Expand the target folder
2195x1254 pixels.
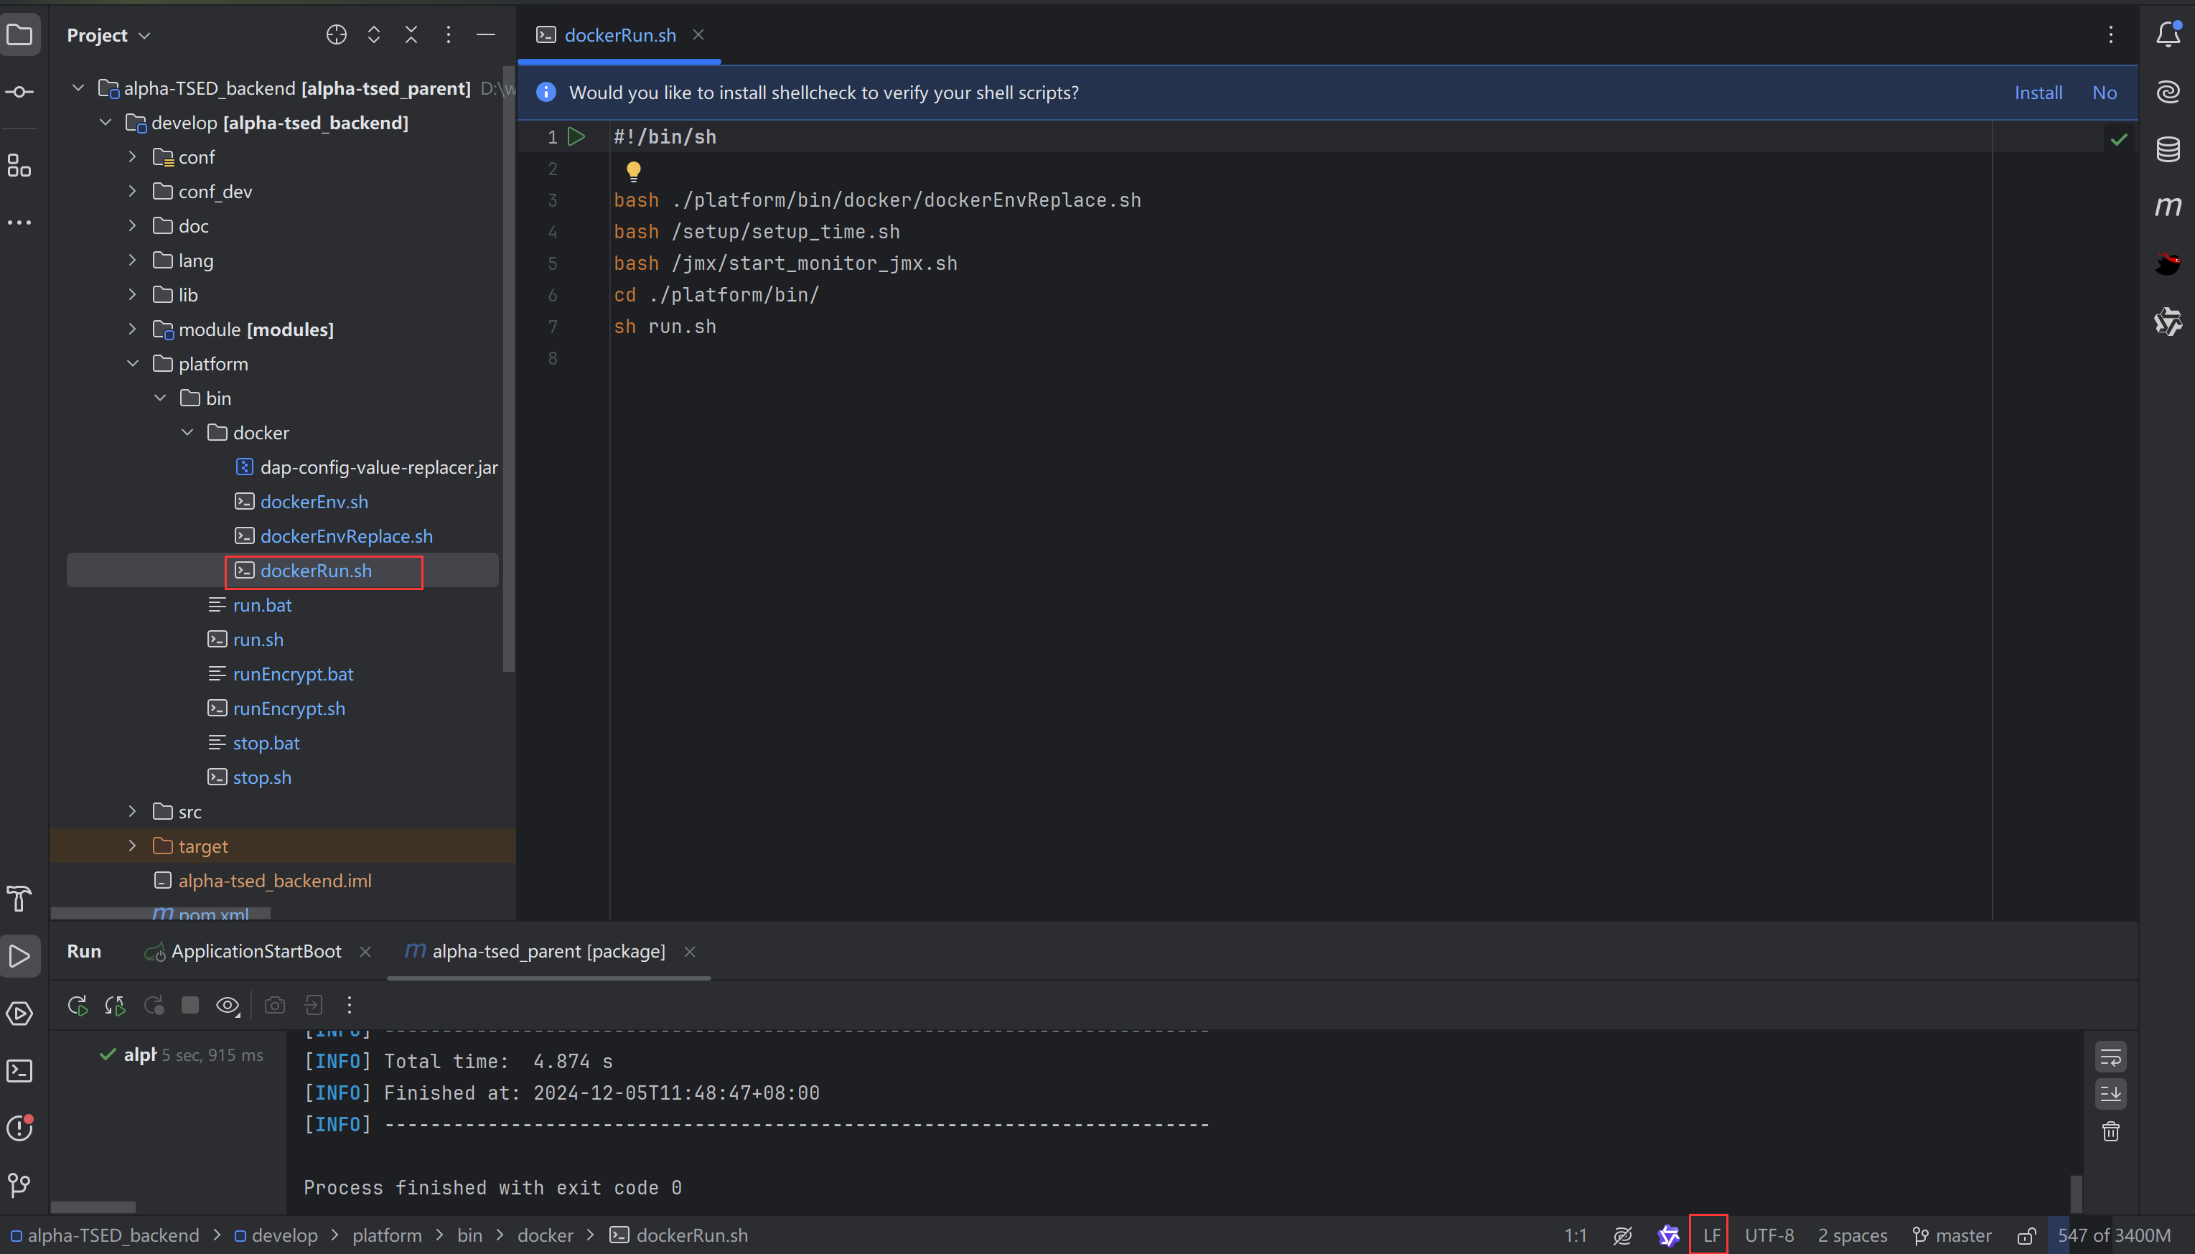132,846
